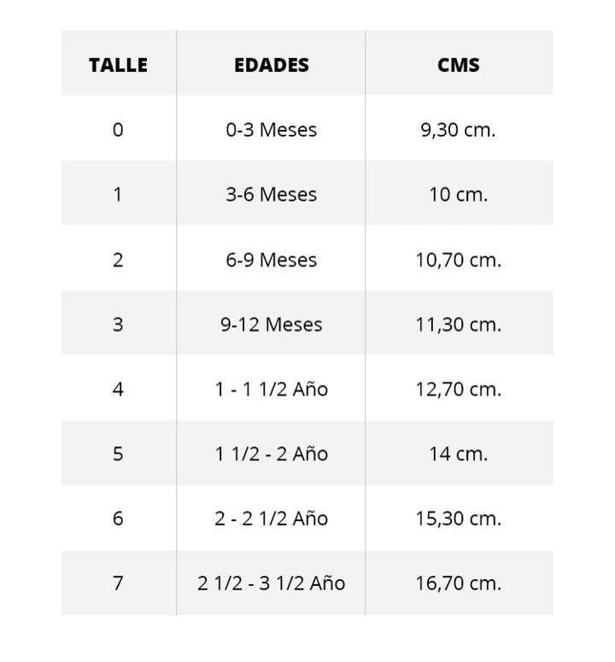Viewport: 615px width, 662px height.
Task: Click the 14 cm. measurement cell
Action: point(458,454)
